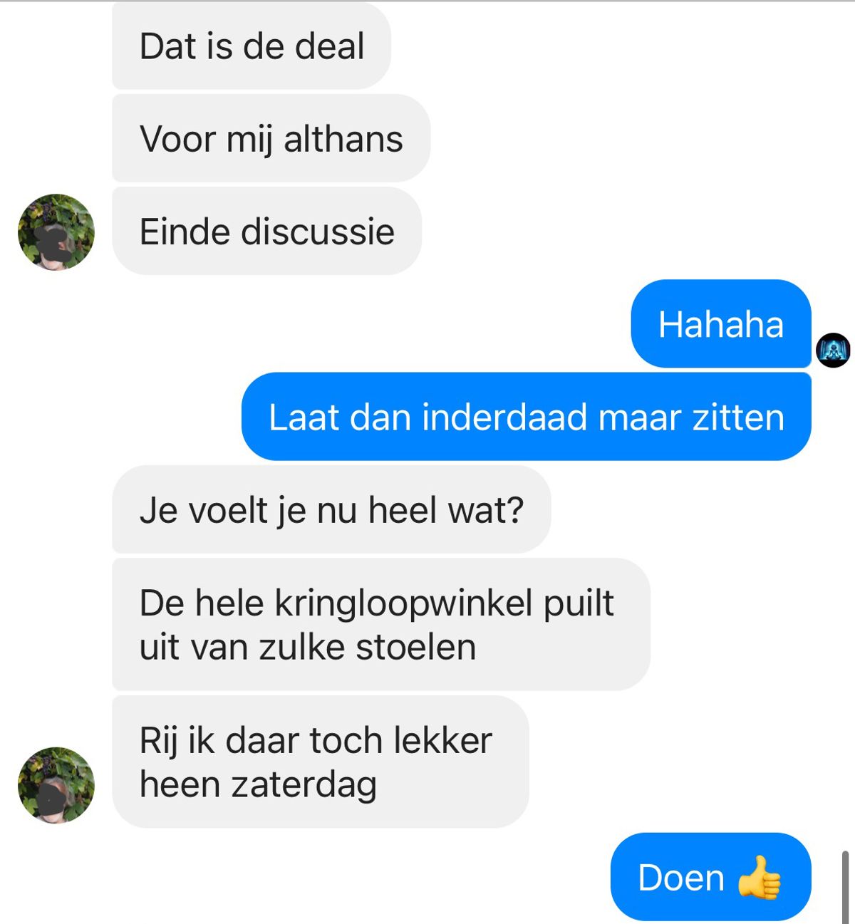
Task: Tap sender avatar beside 'Einde discussie'
Action: pos(56,232)
